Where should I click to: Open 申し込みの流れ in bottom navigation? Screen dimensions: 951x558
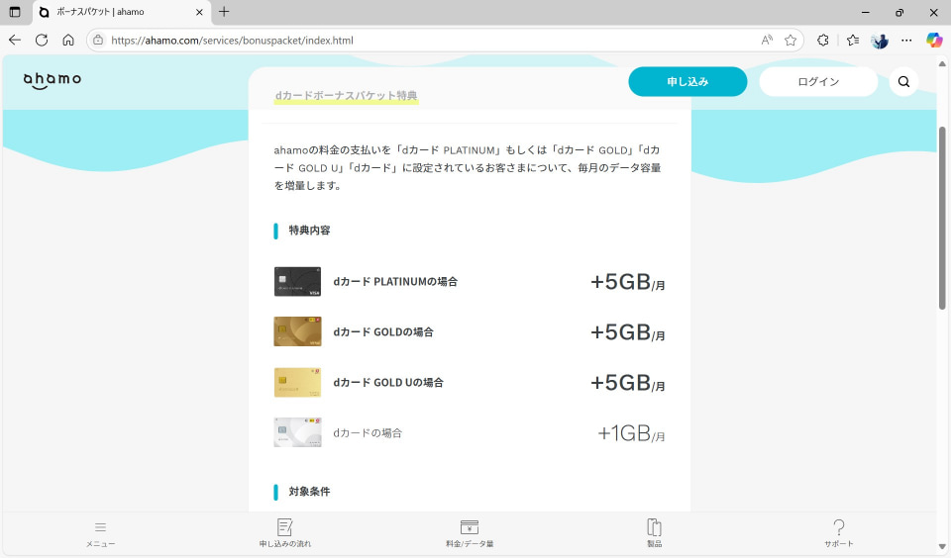pyautogui.click(x=285, y=533)
